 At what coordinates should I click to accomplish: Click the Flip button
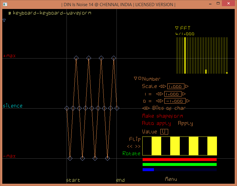(x=135, y=139)
